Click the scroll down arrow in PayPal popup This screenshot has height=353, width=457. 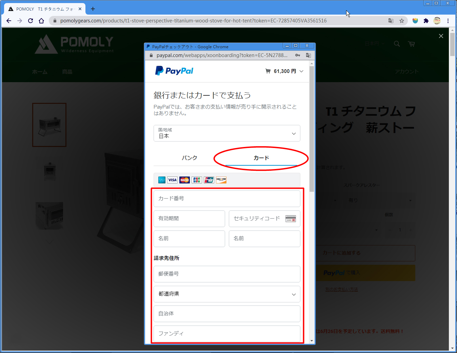312,340
